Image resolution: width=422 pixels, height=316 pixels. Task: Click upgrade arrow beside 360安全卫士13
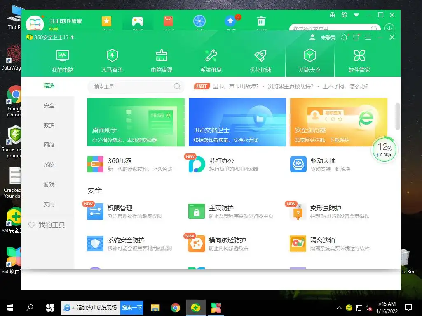point(73,37)
